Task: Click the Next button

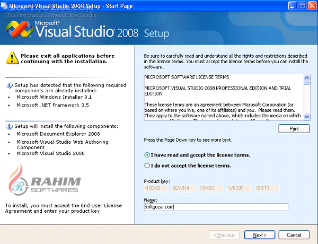Action: click(260, 235)
